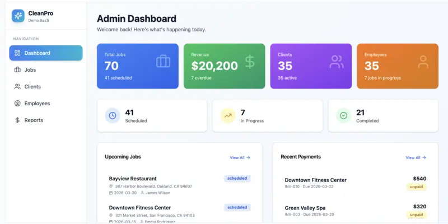448x224 pixels.
Task: Click the checkmark icon beside Completed count
Action: tap(343, 116)
